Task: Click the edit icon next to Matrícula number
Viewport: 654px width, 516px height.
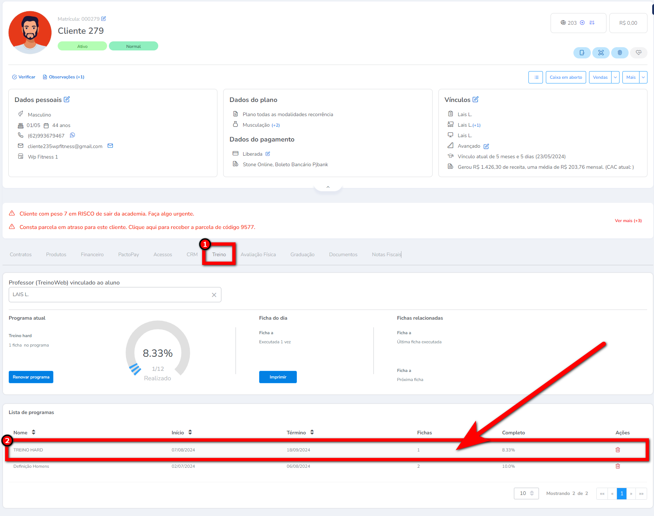Action: pyautogui.click(x=103, y=19)
